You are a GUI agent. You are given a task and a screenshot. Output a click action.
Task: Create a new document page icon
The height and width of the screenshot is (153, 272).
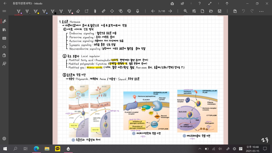coord(202,11)
